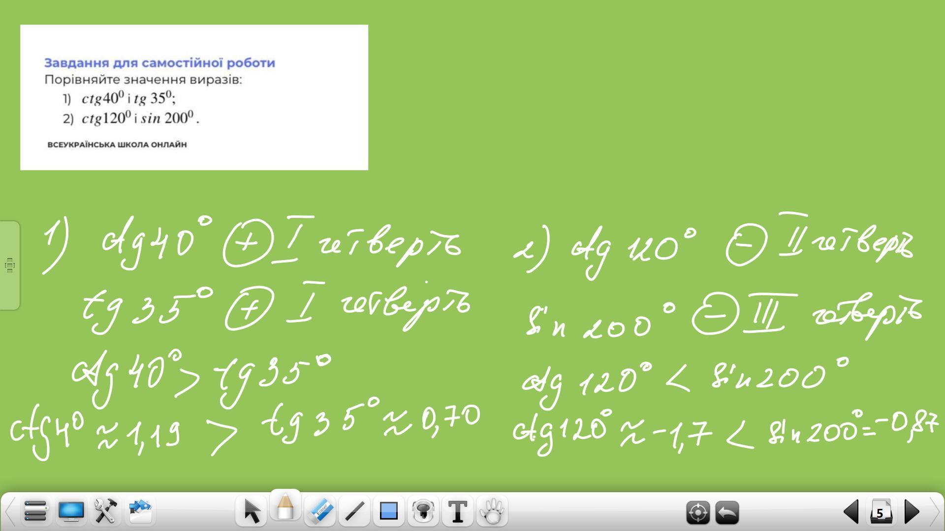Click the target crosshair button
Viewport: 945px width, 531px height.
point(698,513)
